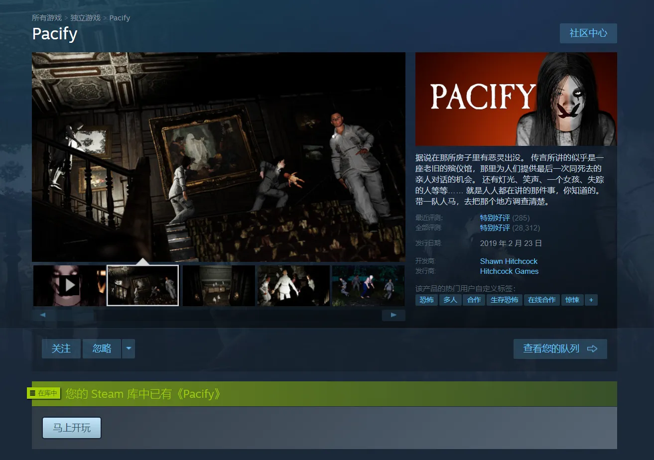The height and width of the screenshot is (460, 654).
Task: Open the 社区中心 community hub
Action: (x=588, y=33)
